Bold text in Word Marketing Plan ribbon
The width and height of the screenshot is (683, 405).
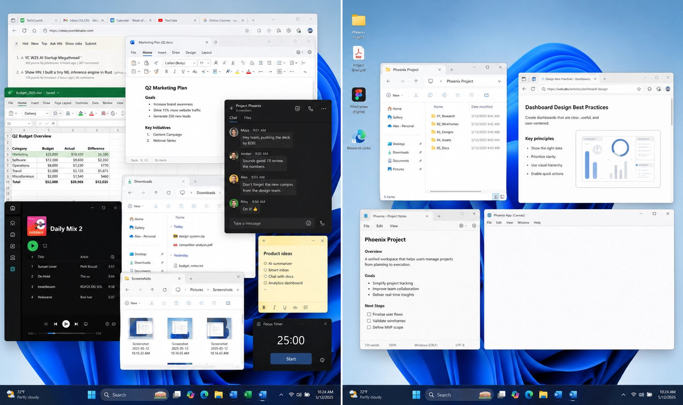point(167,72)
